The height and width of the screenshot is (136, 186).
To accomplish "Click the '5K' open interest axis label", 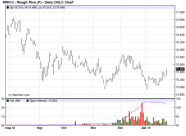I will point(177,117).
